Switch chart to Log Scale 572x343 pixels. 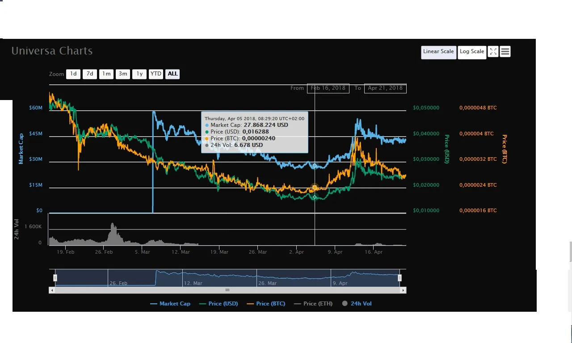pyautogui.click(x=472, y=52)
